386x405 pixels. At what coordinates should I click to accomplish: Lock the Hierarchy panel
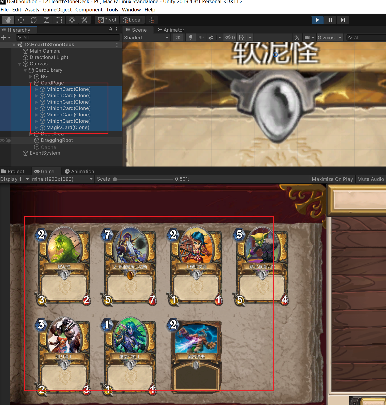[110, 30]
